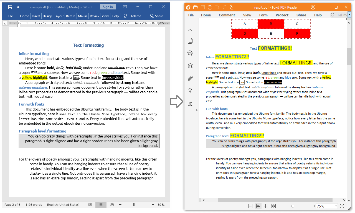The height and width of the screenshot is (213, 355).
Task: Expand the hidden panels arrow in Foxit sidebar
Action: click(197, 110)
